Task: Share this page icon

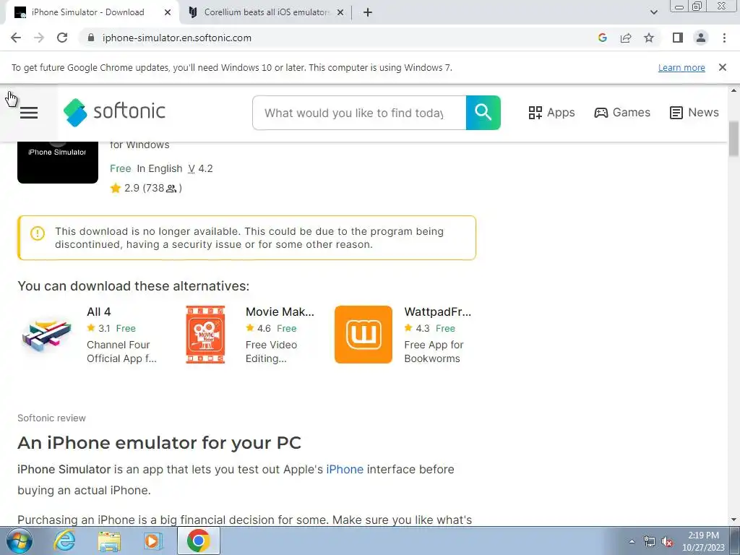Action: pyautogui.click(x=626, y=38)
